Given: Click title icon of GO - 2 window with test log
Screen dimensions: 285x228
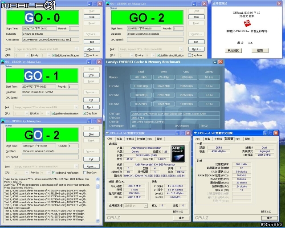Looking at the screenshot, I should pos(3,121).
